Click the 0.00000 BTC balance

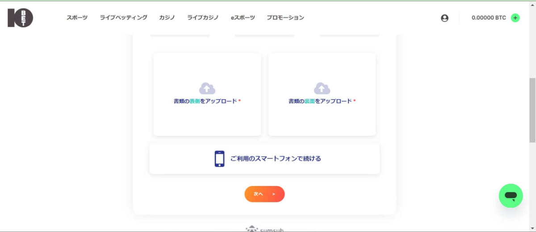tap(489, 18)
